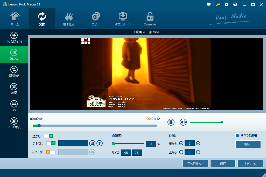
Task: Click the 上から value field
Action: (190, 152)
